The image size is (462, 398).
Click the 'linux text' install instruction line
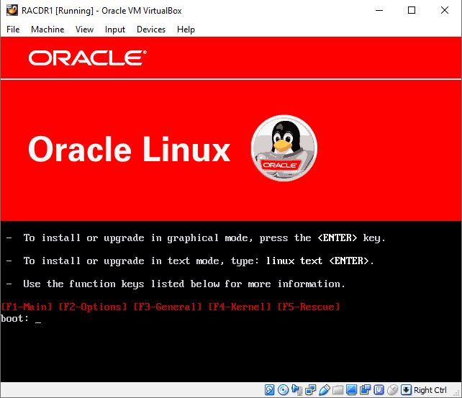pos(190,261)
